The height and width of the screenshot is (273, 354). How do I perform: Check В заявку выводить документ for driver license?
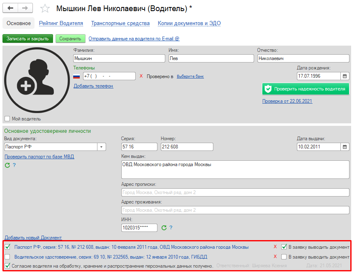[284, 257]
